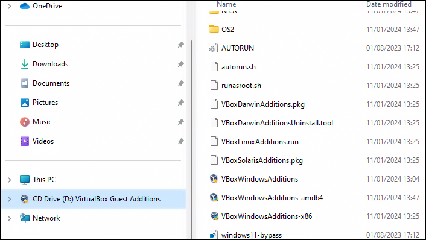The height and width of the screenshot is (240, 426).
Task: Select the OS2 folder name
Action: coord(227,29)
